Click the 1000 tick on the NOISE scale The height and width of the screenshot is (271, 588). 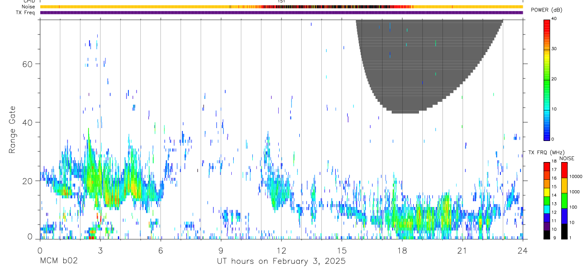pos(575,192)
